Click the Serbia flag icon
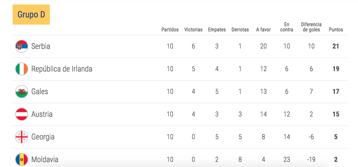Screen dimensions: 358x167 (x=22, y=46)
